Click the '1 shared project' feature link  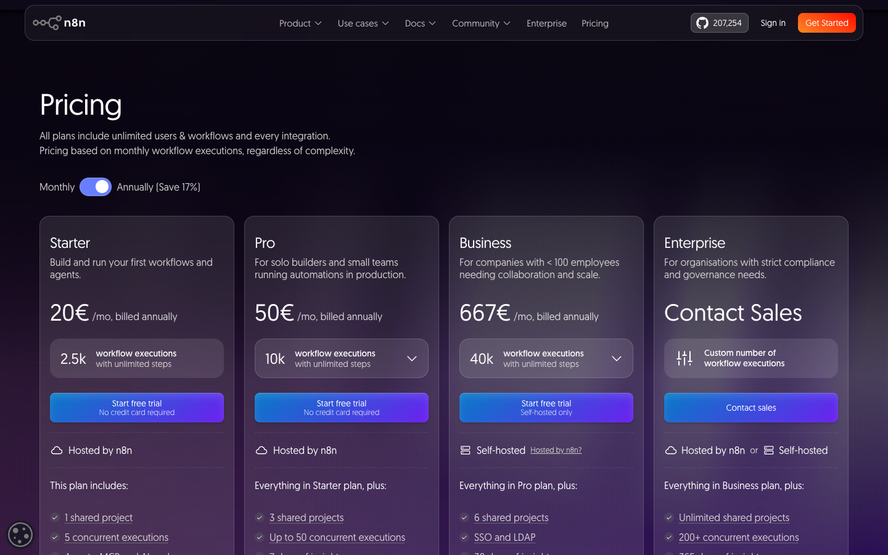pos(99,518)
